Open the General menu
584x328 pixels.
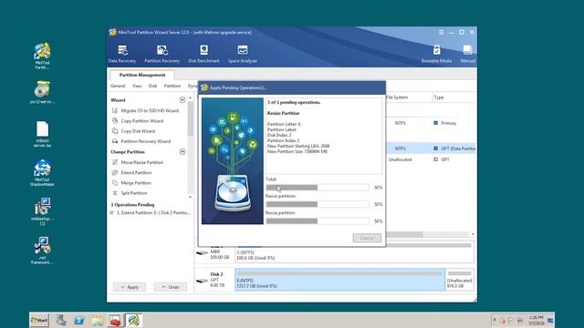pos(118,86)
